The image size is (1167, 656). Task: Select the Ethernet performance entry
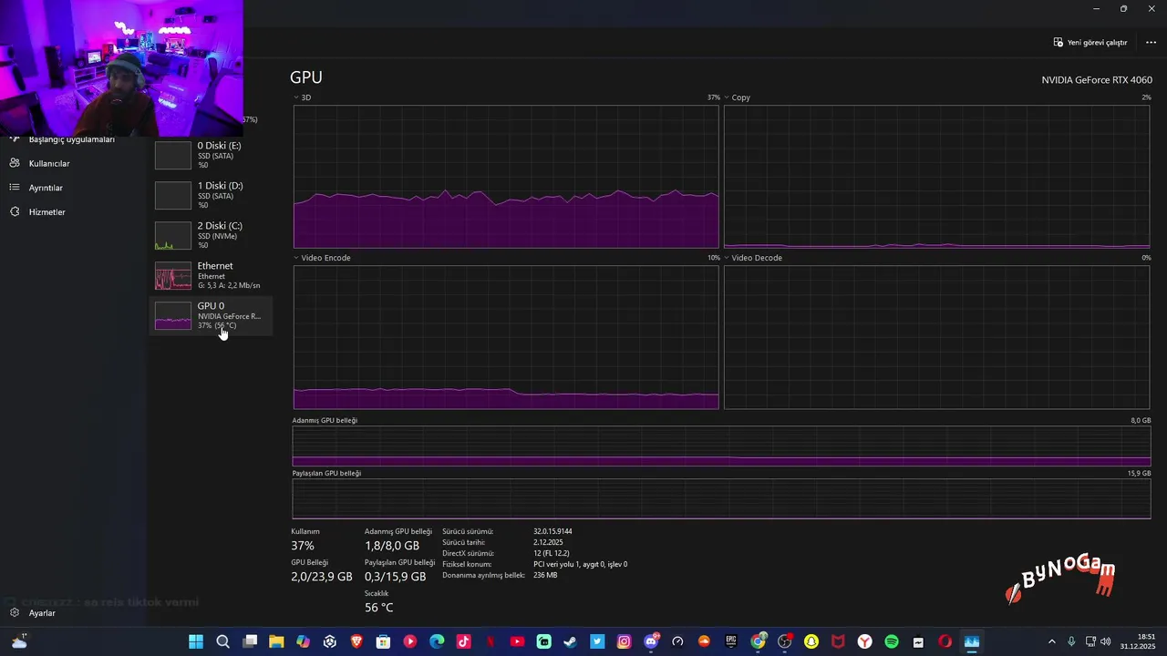211,275
